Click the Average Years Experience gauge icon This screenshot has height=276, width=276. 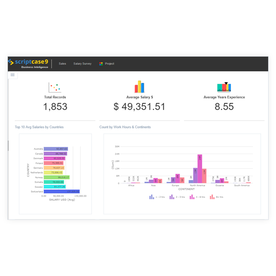(x=224, y=87)
